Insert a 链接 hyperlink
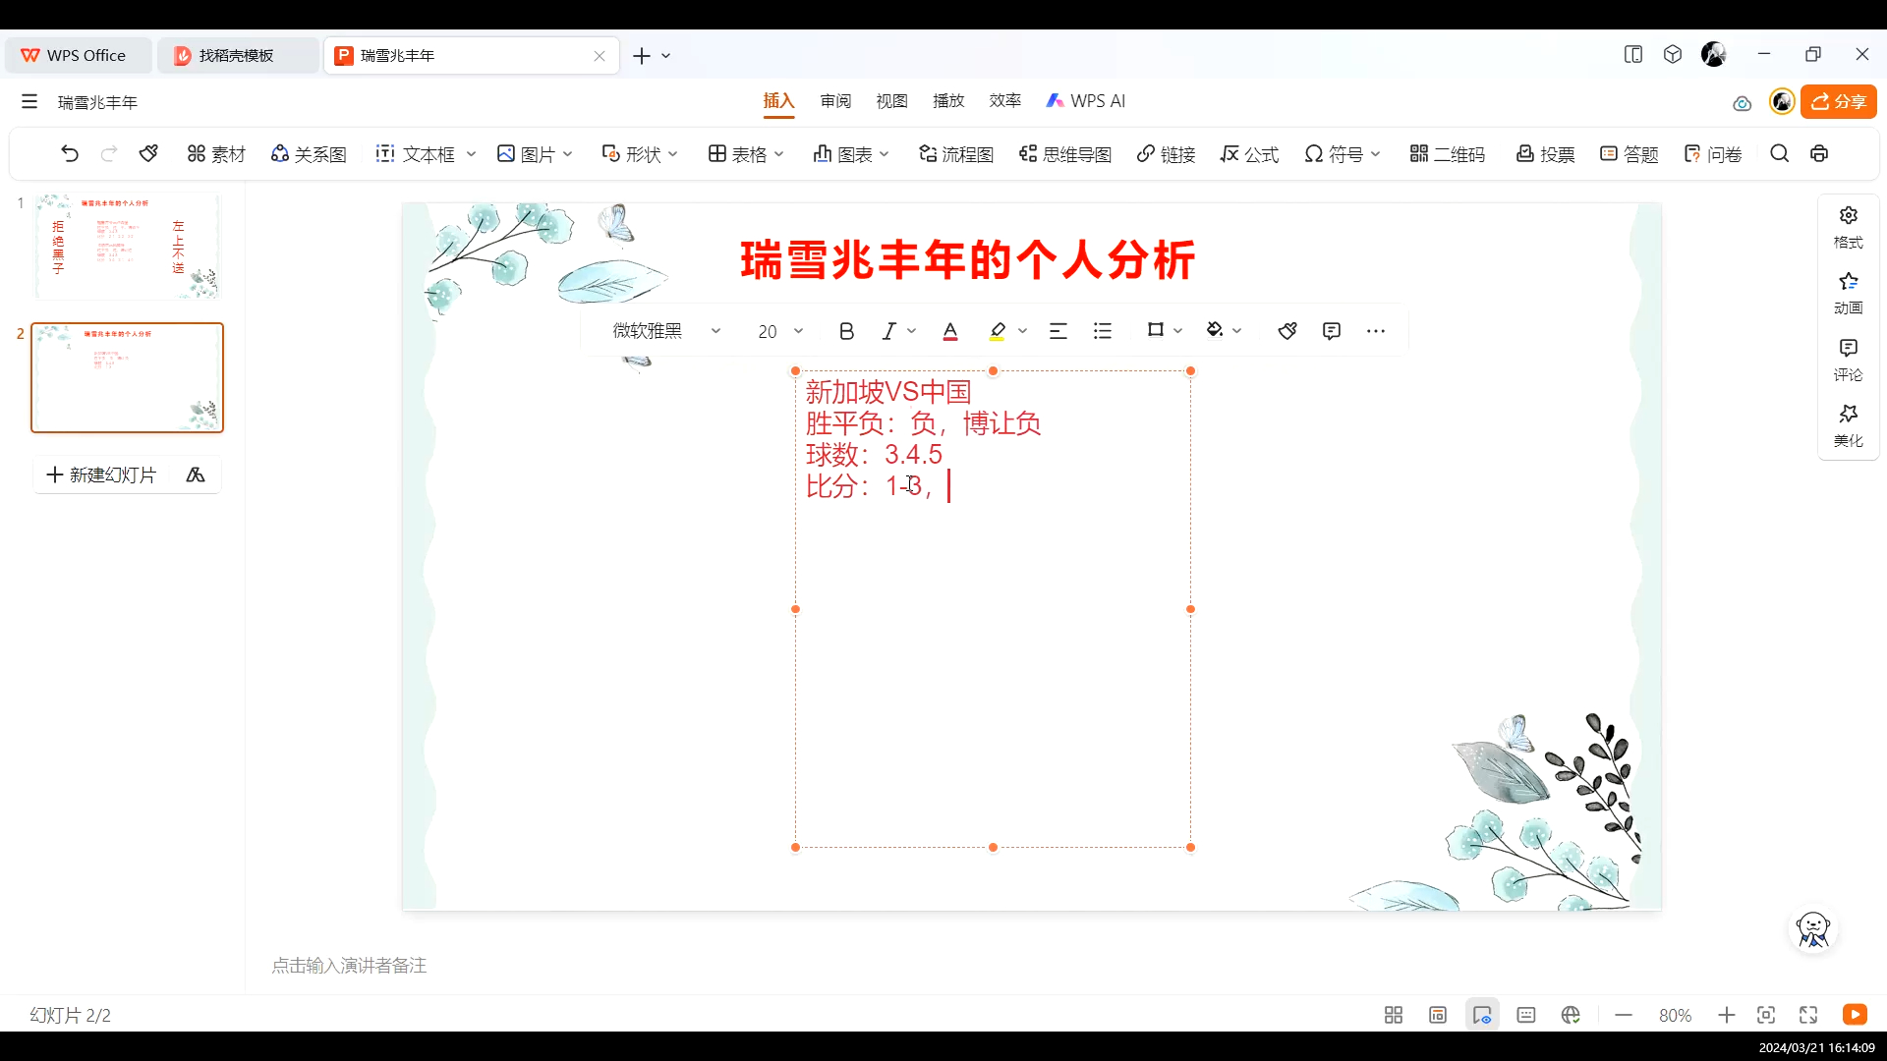Viewport: 1887px width, 1061px height. click(x=1166, y=154)
